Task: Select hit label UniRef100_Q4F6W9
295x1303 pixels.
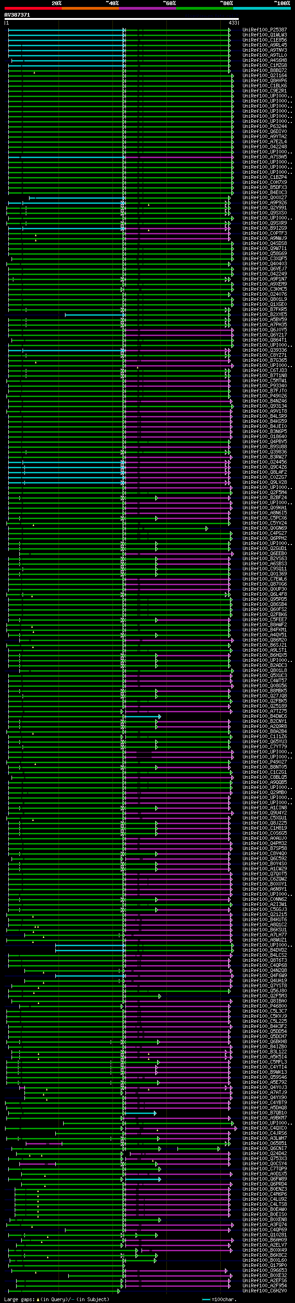Action: click(265, 975)
